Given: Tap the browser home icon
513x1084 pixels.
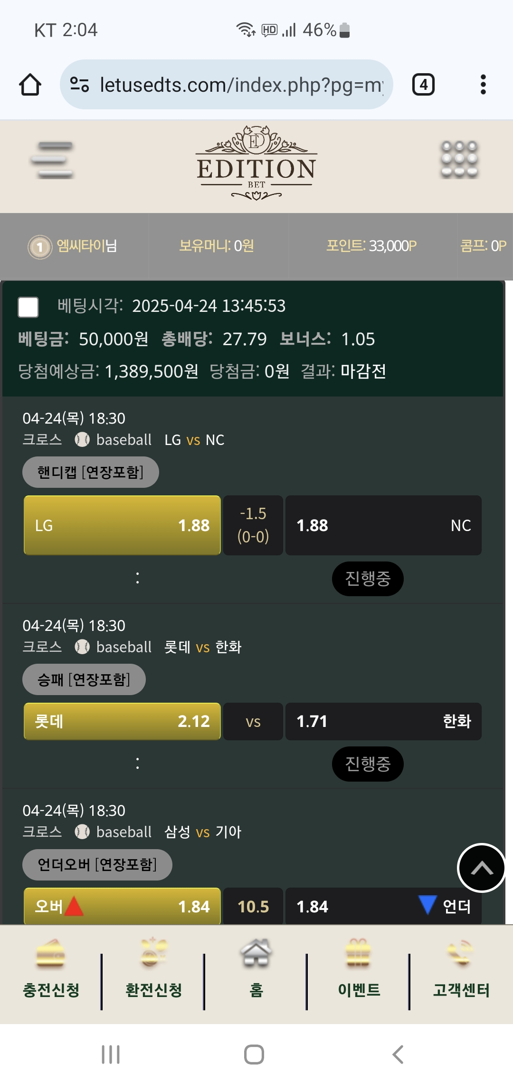Looking at the screenshot, I should click(x=30, y=85).
